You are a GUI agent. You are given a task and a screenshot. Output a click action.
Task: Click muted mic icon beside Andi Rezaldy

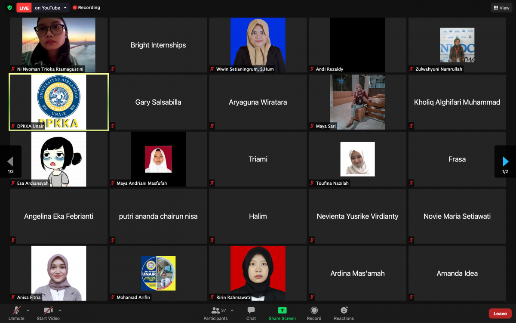(x=312, y=69)
